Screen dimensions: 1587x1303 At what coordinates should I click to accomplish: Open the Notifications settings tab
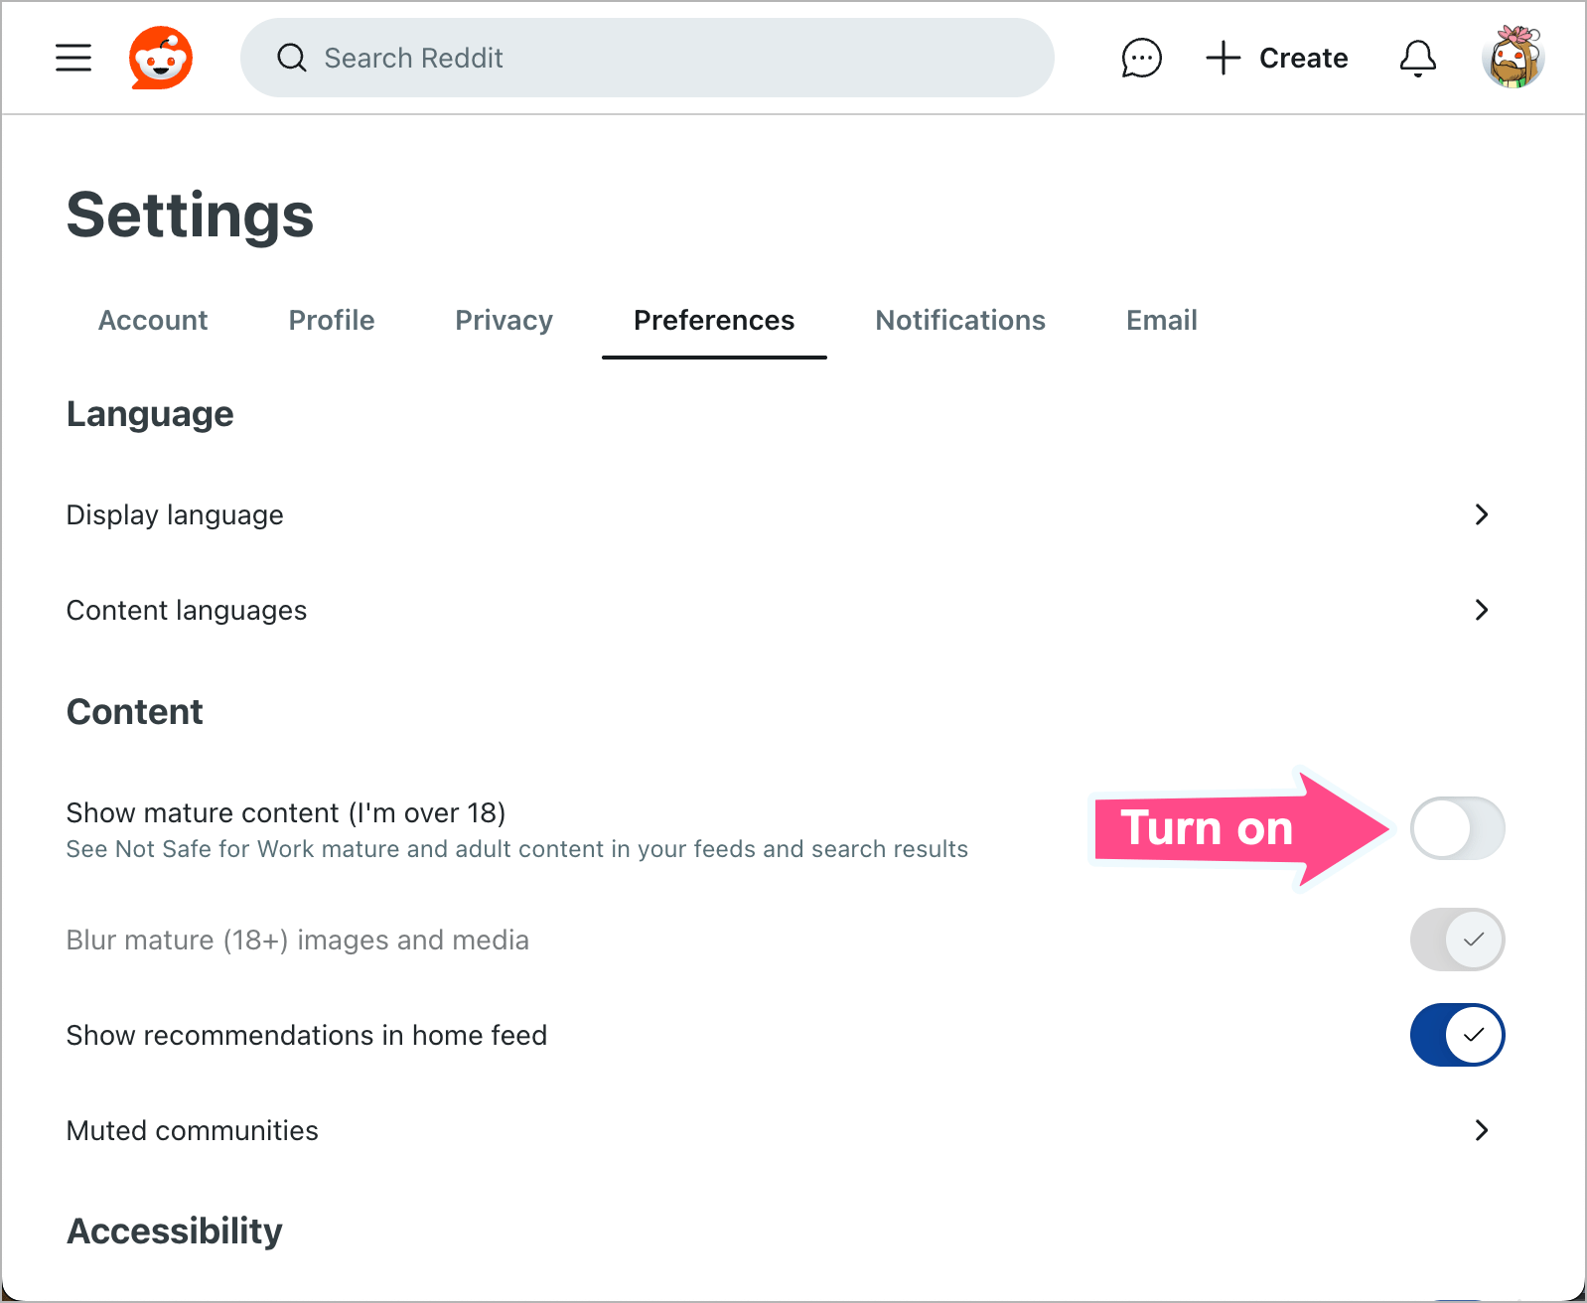click(x=959, y=320)
